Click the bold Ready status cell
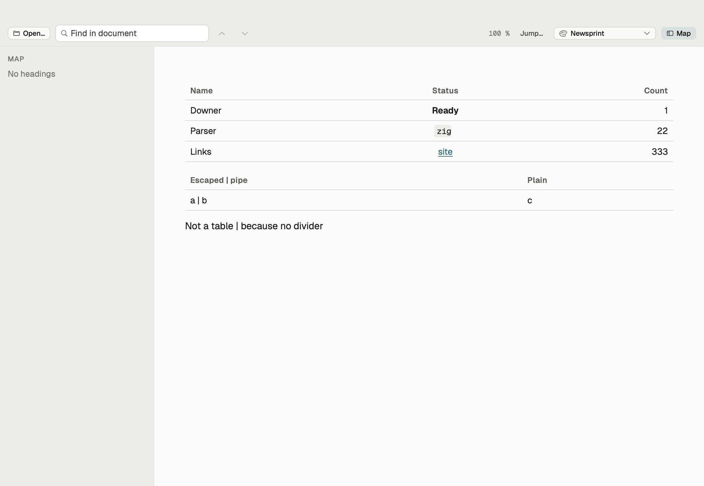Screen dimensions: 704x486 pyautogui.click(x=445, y=110)
